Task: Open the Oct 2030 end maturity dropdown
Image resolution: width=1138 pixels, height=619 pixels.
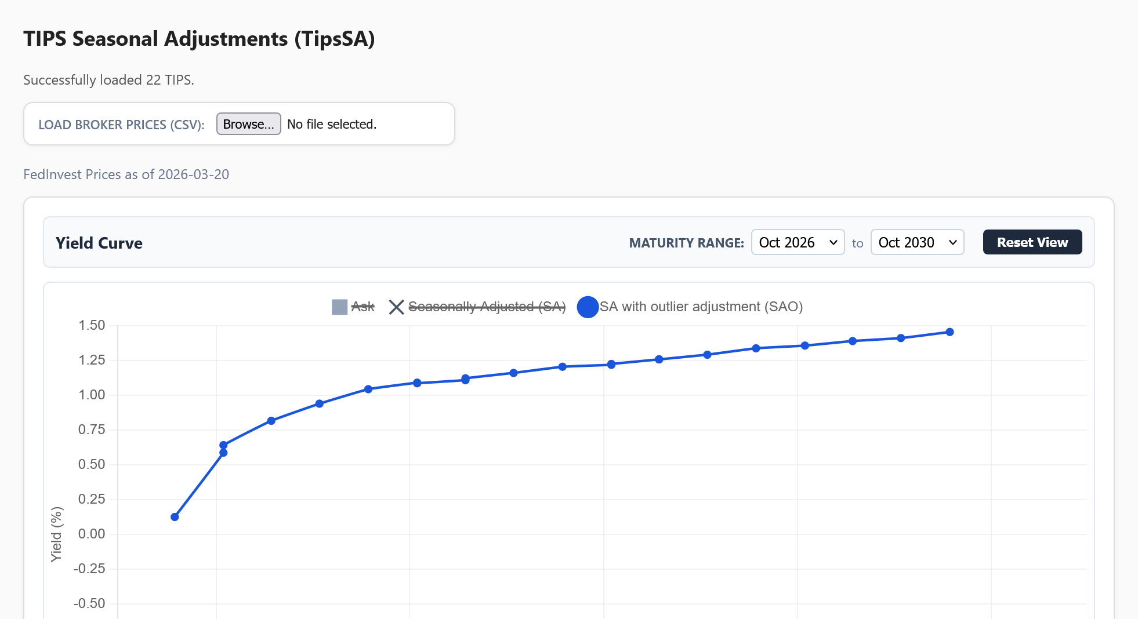Action: click(x=917, y=242)
